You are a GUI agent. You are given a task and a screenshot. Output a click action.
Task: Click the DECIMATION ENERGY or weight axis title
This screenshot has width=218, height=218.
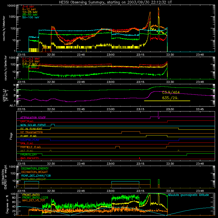click(x=4, y=177)
